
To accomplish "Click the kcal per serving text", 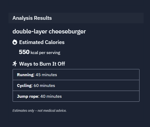I will pyautogui.click(x=45, y=53).
